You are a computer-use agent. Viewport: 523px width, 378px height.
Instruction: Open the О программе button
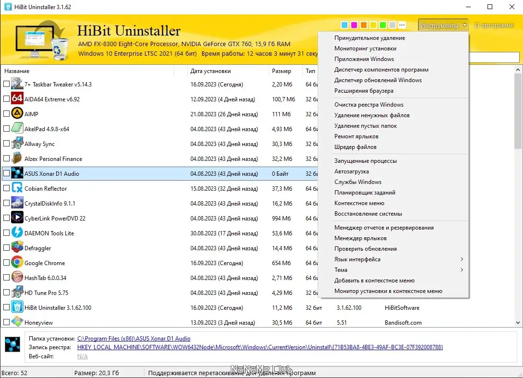[x=494, y=25]
